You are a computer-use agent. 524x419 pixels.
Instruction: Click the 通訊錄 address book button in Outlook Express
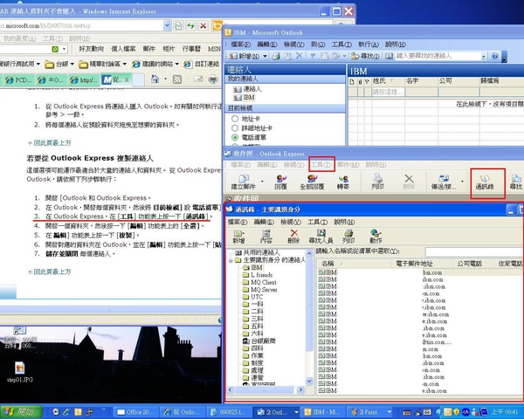point(485,182)
